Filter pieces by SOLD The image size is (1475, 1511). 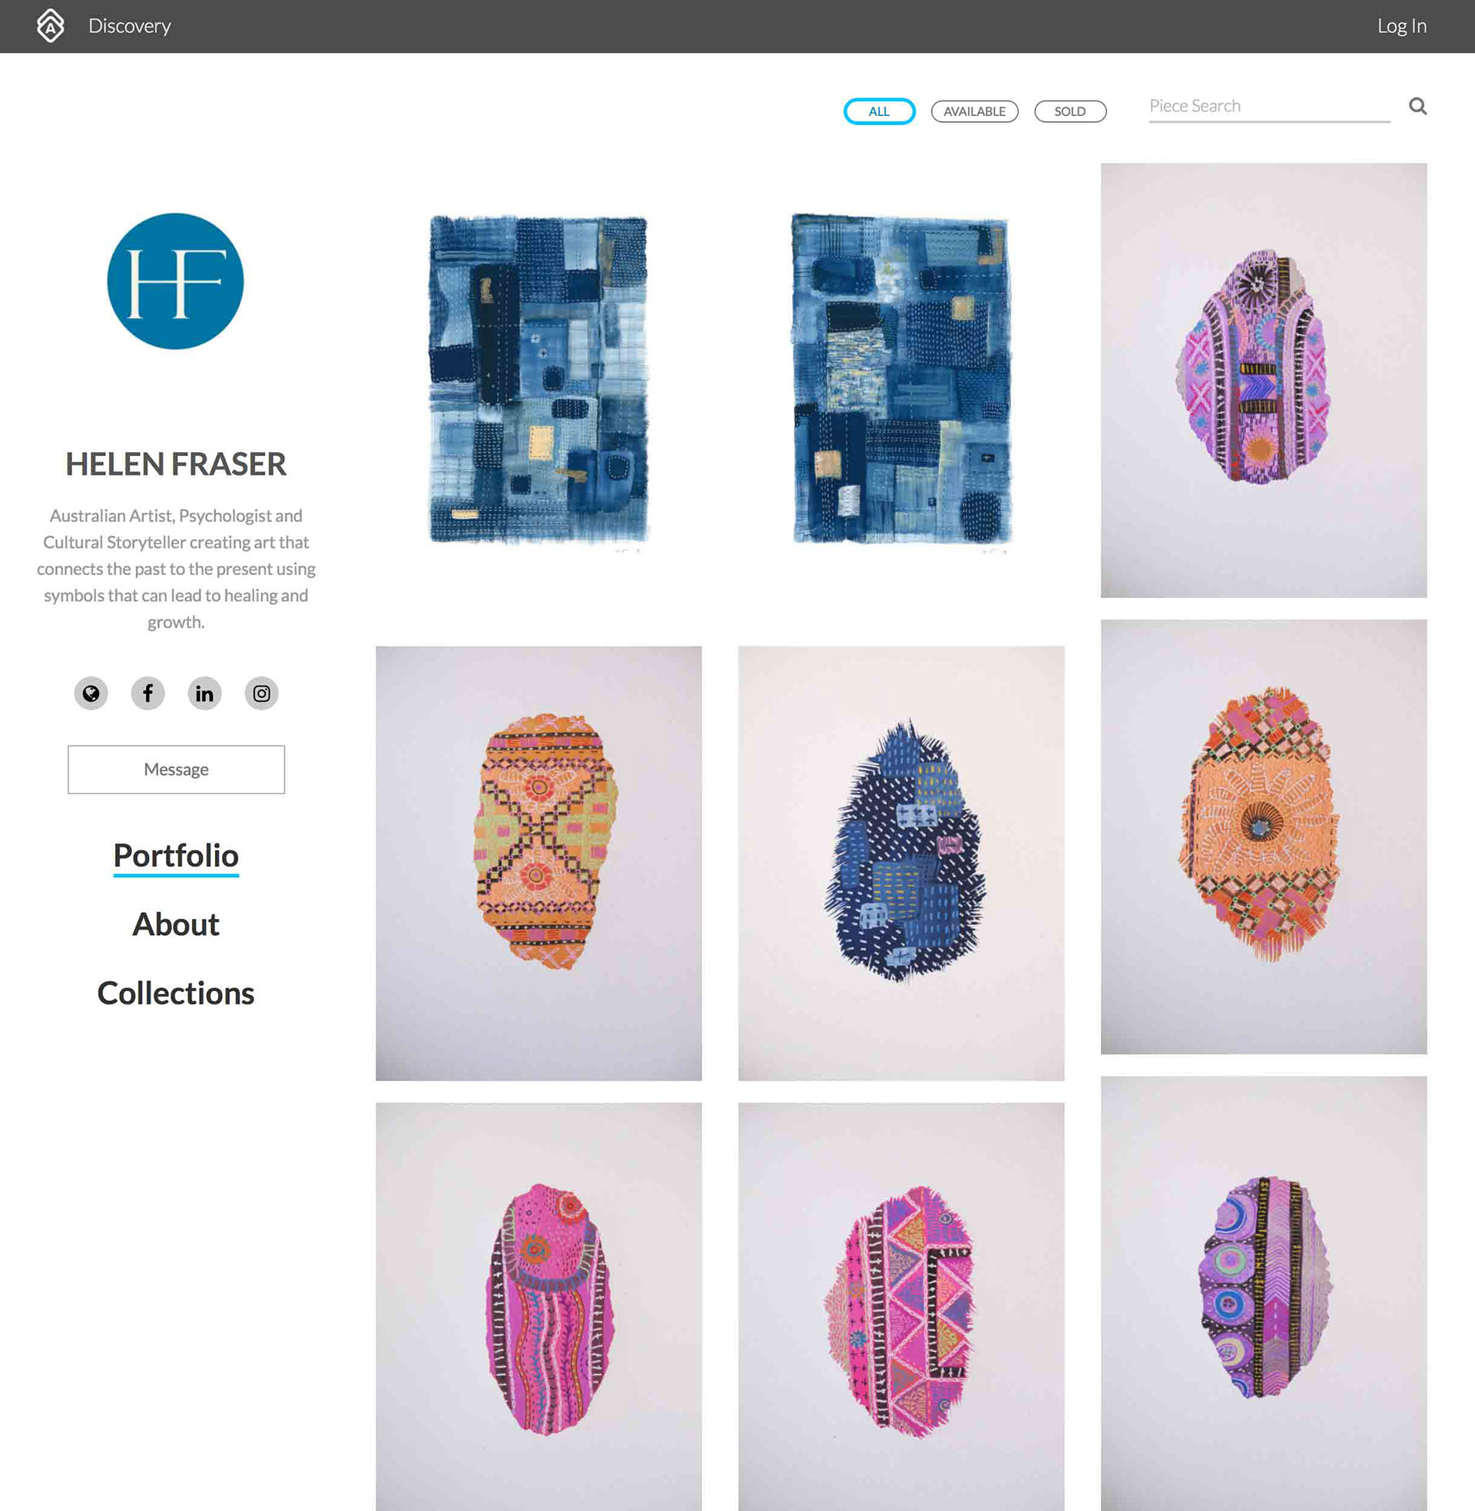(x=1070, y=111)
